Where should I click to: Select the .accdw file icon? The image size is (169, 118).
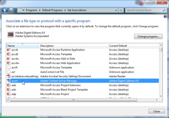click(x=9, y=63)
